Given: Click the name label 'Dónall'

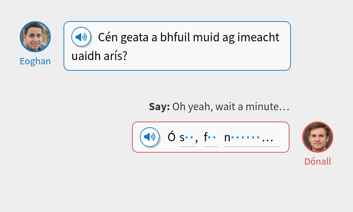Looking at the screenshot, I should (317, 161).
